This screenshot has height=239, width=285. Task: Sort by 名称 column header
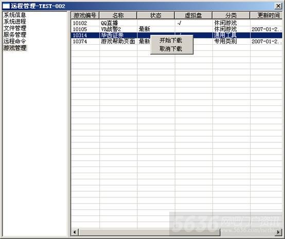(118, 15)
